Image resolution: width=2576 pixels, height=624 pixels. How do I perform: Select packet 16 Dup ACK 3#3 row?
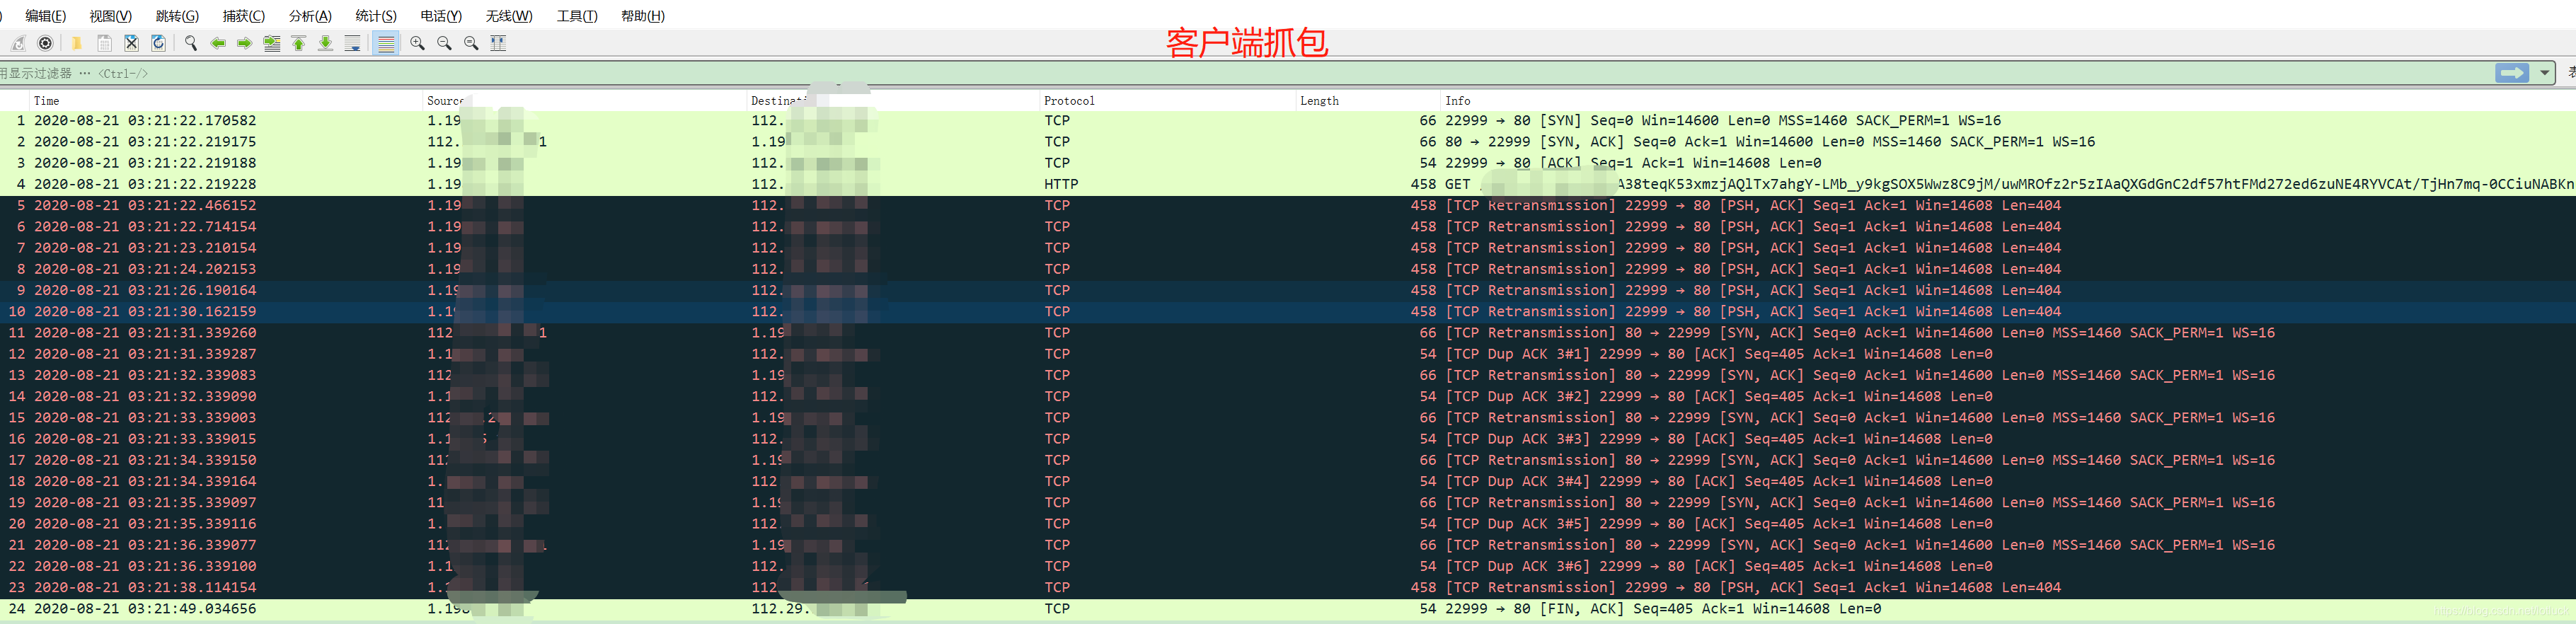tap(1288, 439)
